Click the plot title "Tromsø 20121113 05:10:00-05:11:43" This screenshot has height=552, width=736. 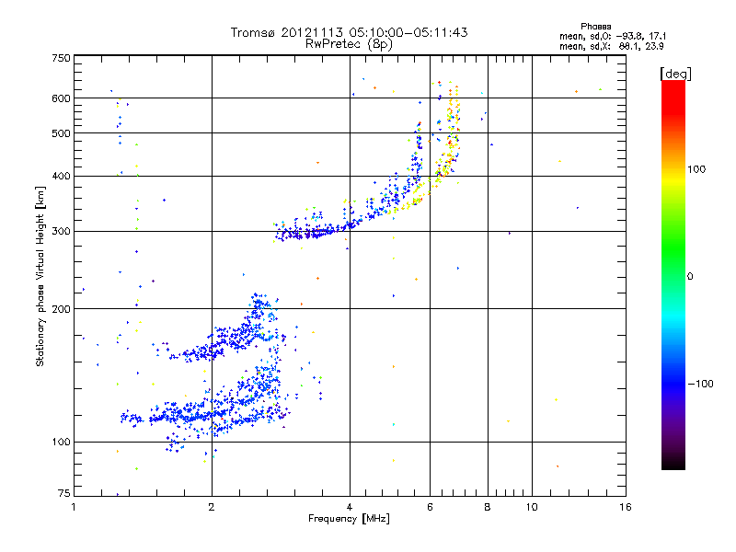click(x=349, y=32)
